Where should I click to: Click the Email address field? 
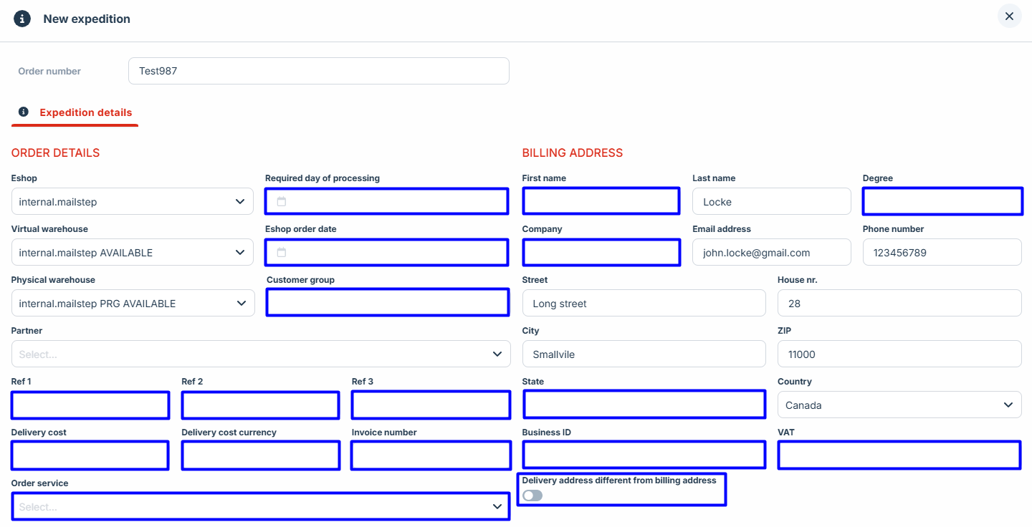(771, 253)
